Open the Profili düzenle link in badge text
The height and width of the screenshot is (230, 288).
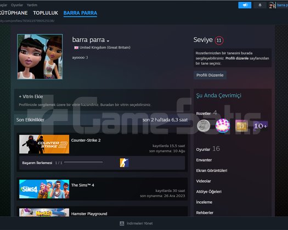[237, 59]
